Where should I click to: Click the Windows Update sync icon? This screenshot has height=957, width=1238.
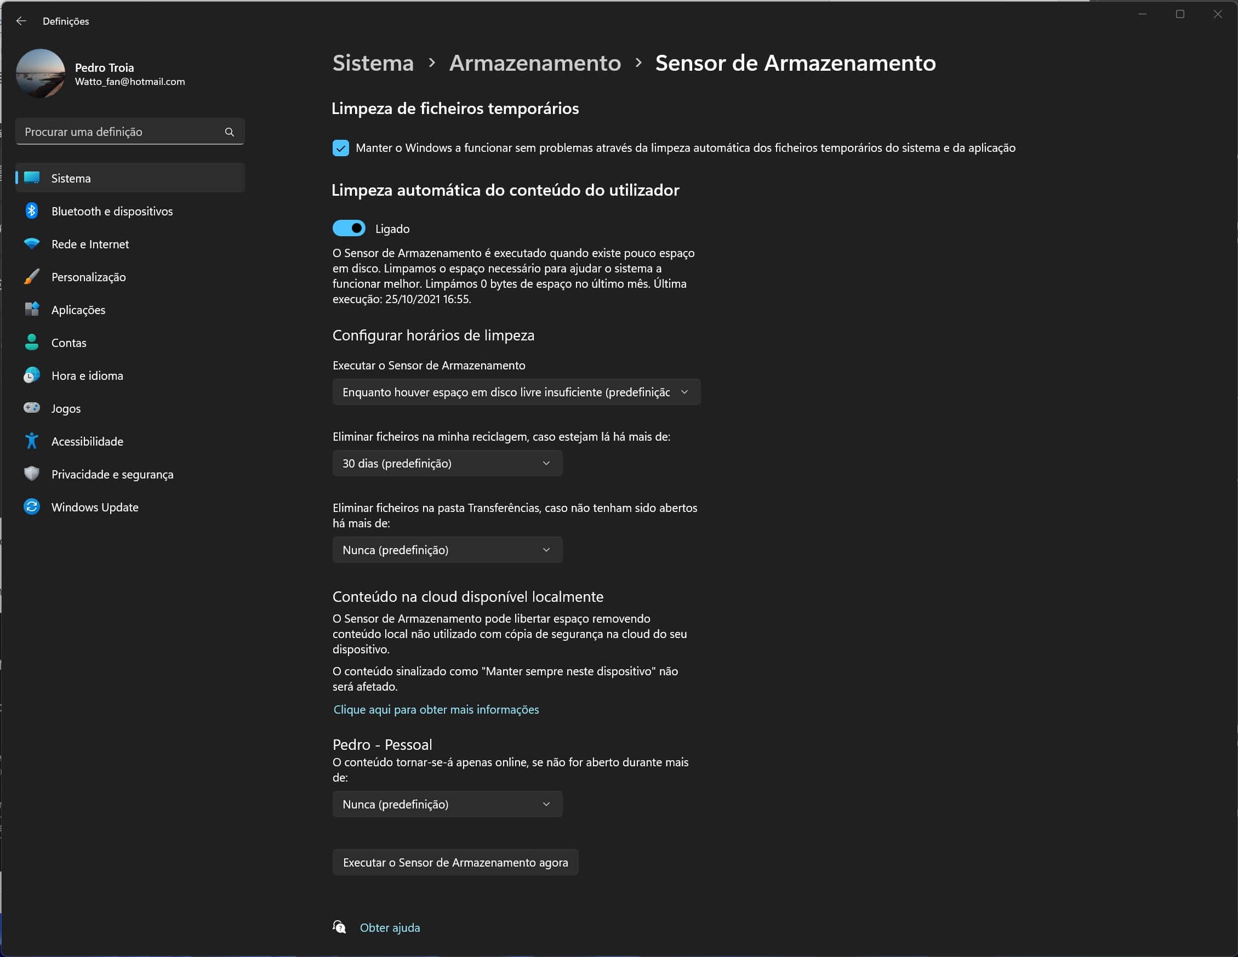pos(32,507)
